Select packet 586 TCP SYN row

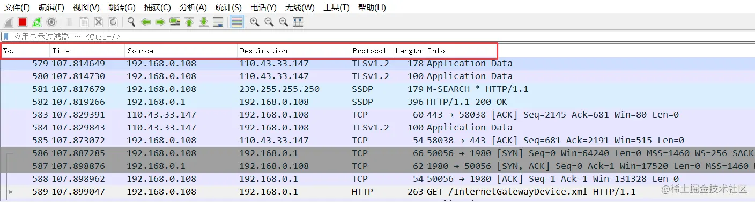pyautogui.click(x=377, y=153)
